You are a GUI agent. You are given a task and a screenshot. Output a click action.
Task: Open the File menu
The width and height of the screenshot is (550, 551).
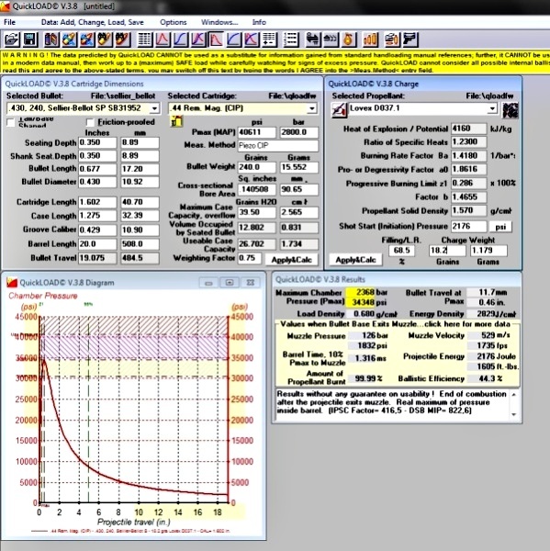pos(9,22)
